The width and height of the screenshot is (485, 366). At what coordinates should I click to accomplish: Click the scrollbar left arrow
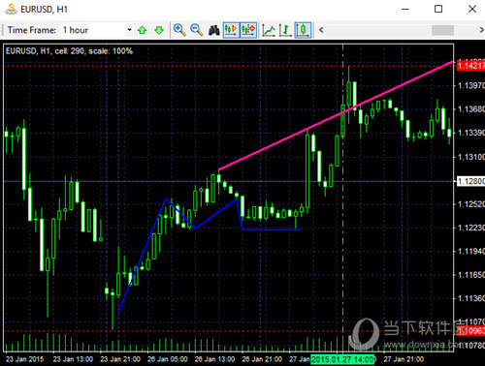(x=321, y=30)
